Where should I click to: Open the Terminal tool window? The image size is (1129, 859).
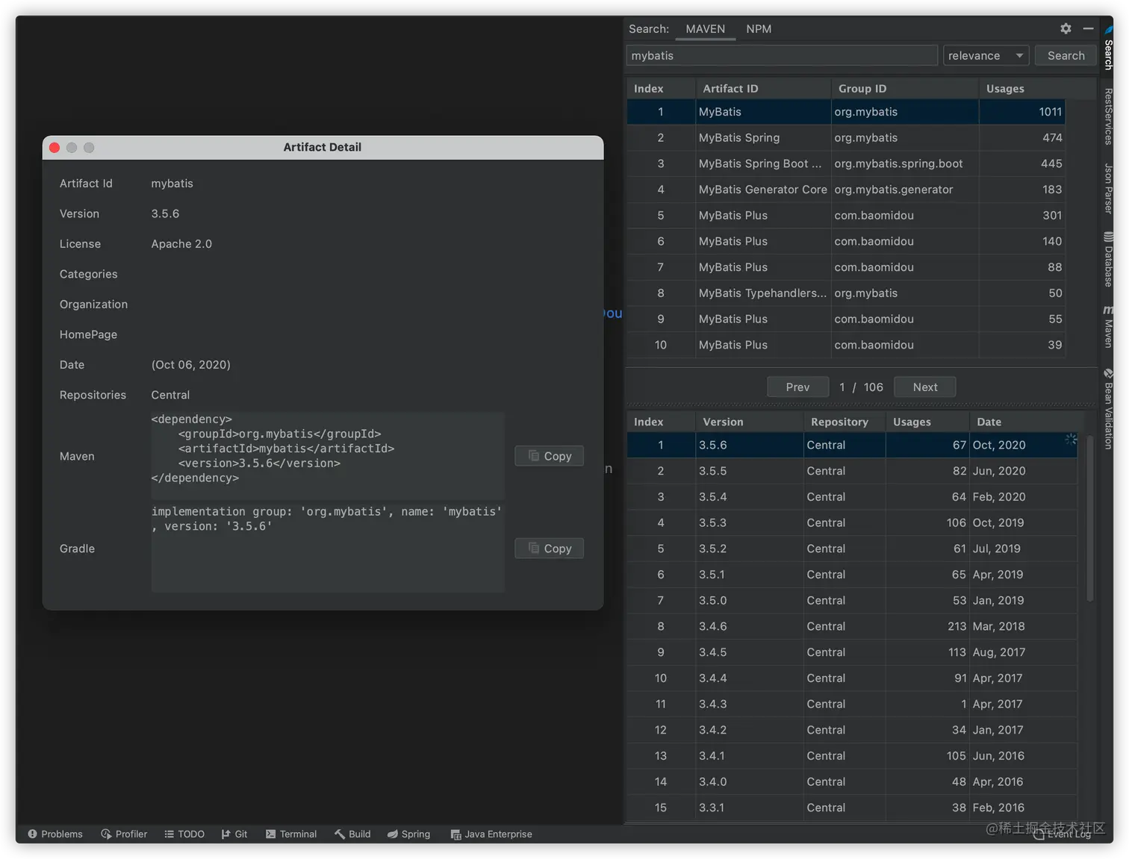pyautogui.click(x=291, y=834)
